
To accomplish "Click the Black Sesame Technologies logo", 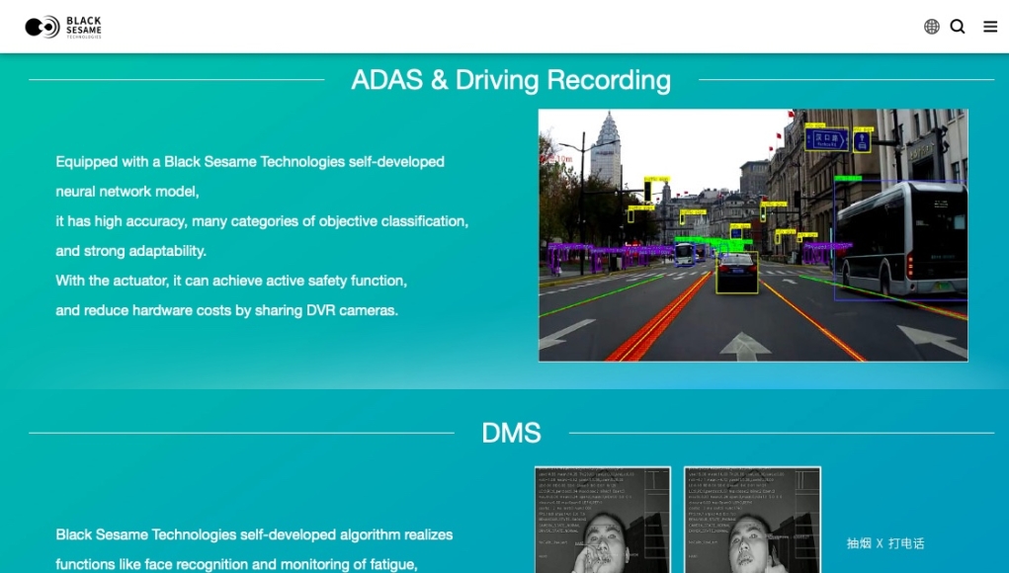I will 63,27.
